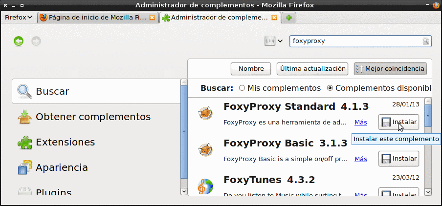Click puzzle favicon on add-ons manager tab
This screenshot has height=206, width=442.
(166, 18)
